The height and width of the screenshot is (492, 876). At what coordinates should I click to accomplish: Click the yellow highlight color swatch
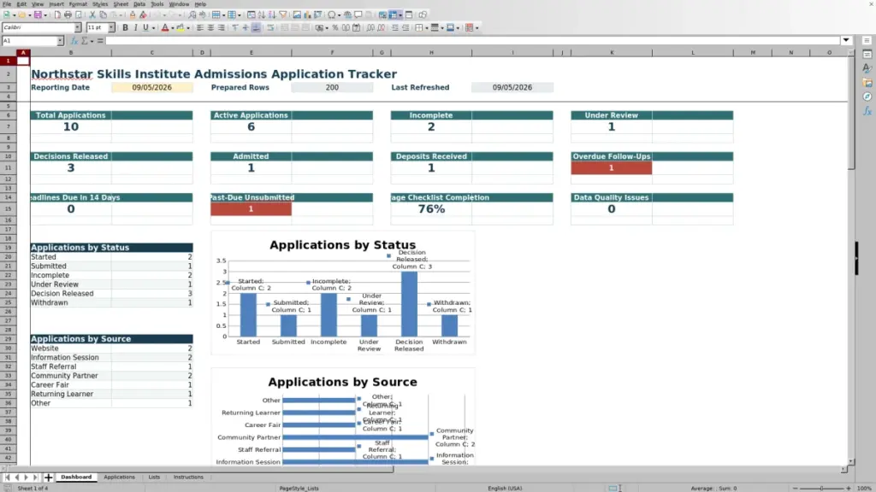(180, 27)
